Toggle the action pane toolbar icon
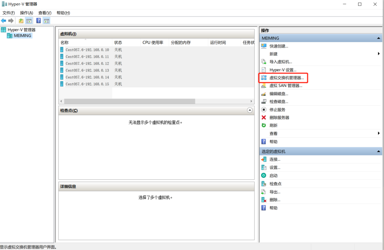384x250 pixels. coord(47,21)
